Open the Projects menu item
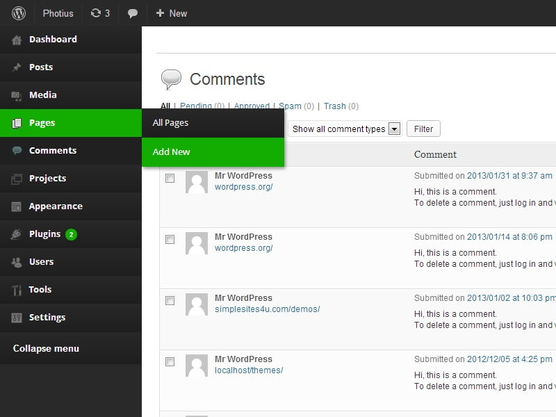Screen dimensions: 556x417 click(71, 179)
